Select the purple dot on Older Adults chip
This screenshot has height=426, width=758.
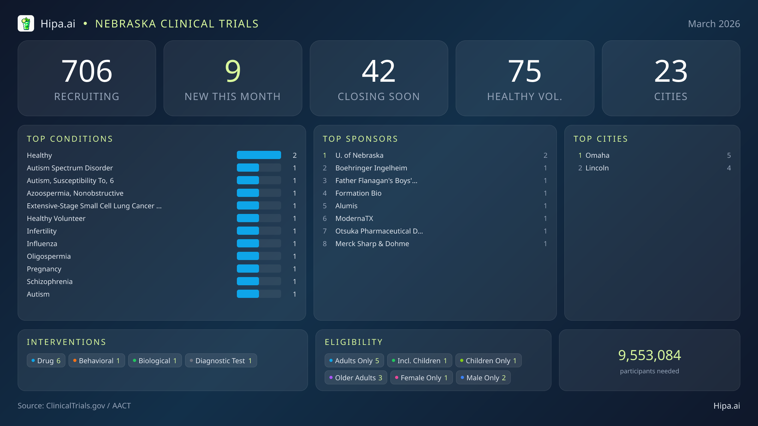point(331,377)
